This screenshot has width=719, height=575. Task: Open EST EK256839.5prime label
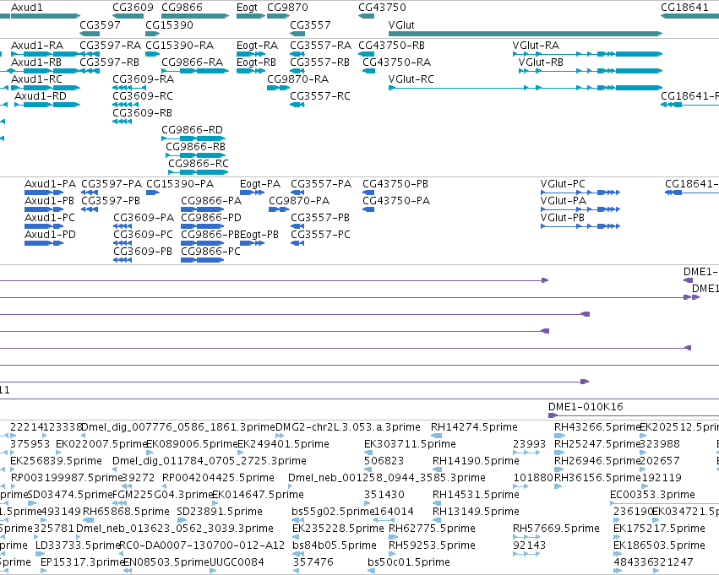coord(56,461)
